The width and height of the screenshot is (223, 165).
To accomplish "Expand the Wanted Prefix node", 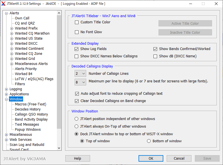I will click(12, 28).
